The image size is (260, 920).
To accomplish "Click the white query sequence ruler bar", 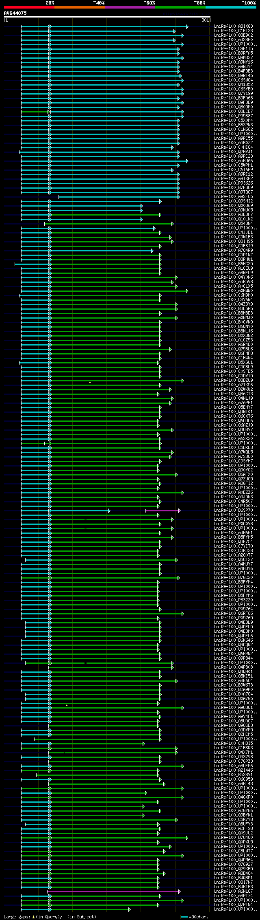I will (x=107, y=17).
